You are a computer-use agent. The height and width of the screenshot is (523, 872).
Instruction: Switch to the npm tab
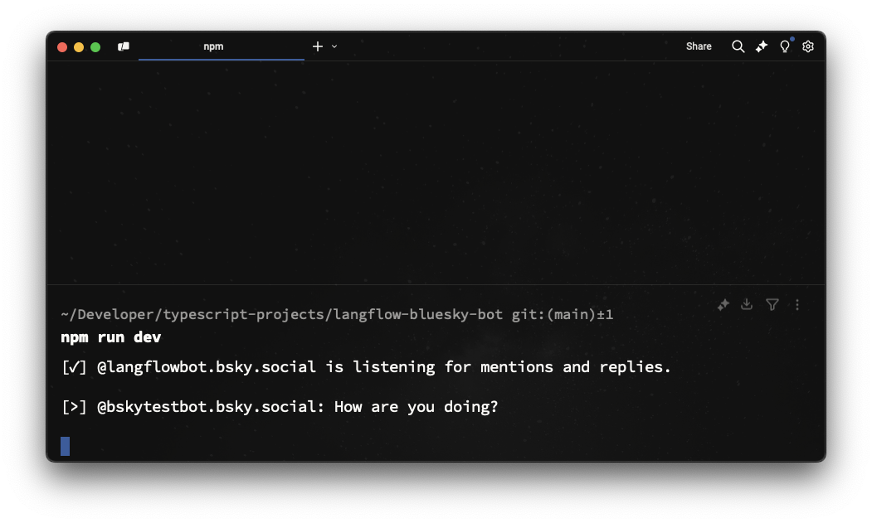214,46
